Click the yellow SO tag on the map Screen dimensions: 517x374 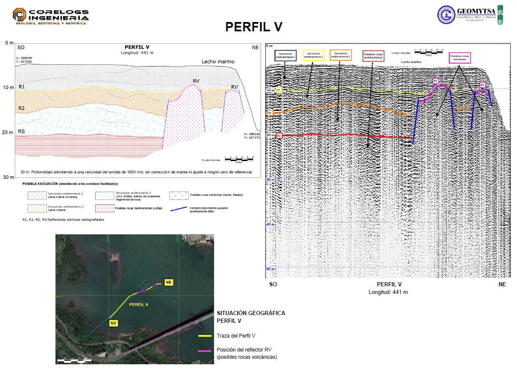tap(113, 323)
